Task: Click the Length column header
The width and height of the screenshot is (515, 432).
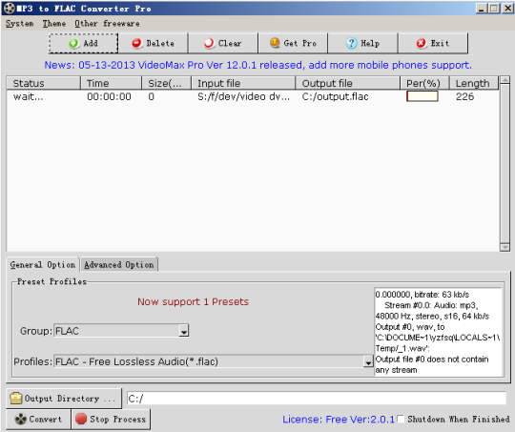Action: (x=474, y=83)
